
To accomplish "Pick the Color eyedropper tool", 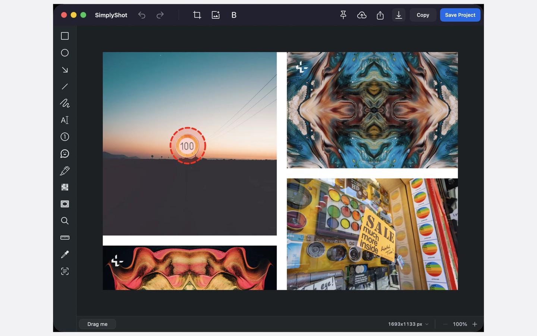I will (65, 254).
